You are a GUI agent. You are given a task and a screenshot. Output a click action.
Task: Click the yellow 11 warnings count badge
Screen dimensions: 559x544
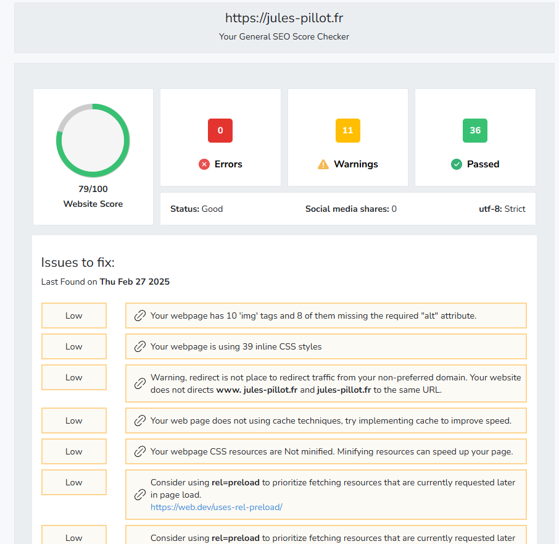(x=347, y=130)
